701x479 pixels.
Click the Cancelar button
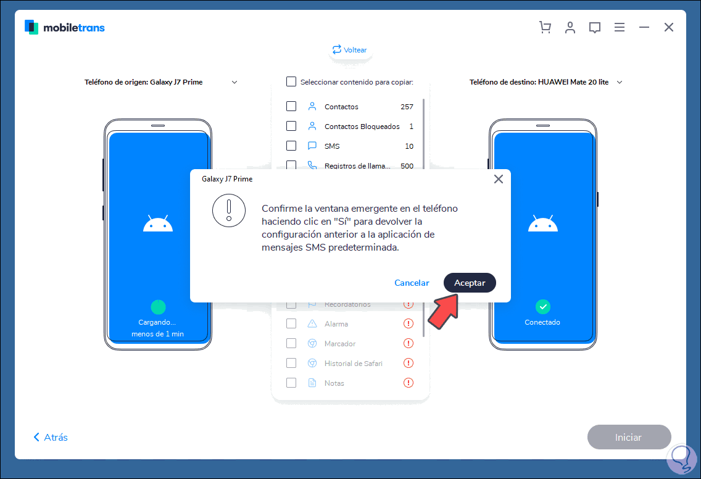click(x=412, y=283)
